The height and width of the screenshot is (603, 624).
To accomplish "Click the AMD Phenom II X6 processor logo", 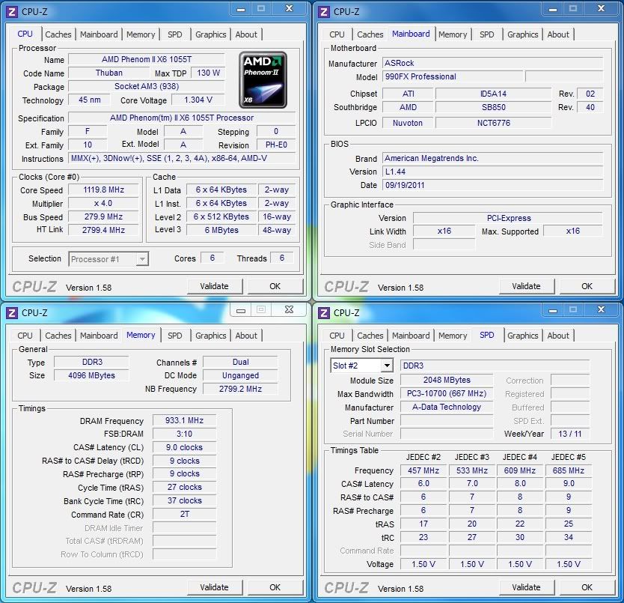I will (x=263, y=79).
